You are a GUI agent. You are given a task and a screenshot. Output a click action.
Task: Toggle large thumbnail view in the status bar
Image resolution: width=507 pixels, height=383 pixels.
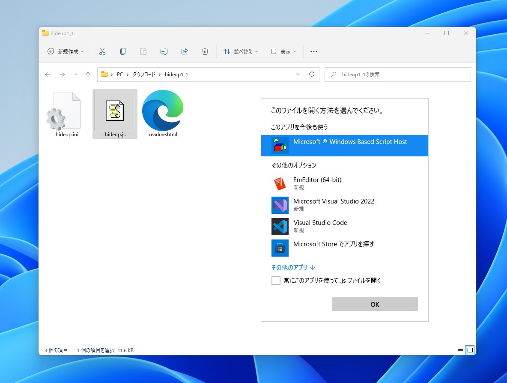coord(470,350)
